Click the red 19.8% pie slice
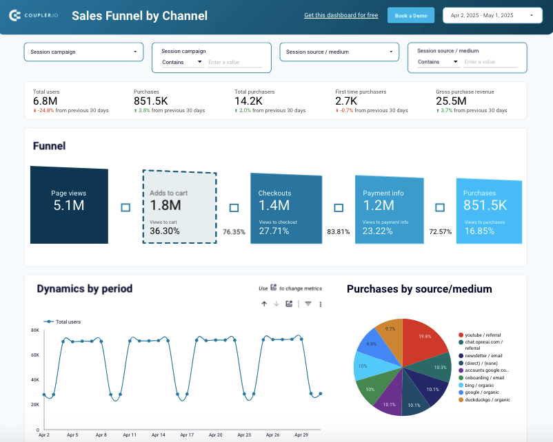Image resolution: width=553 pixels, height=442 pixels. [x=423, y=340]
